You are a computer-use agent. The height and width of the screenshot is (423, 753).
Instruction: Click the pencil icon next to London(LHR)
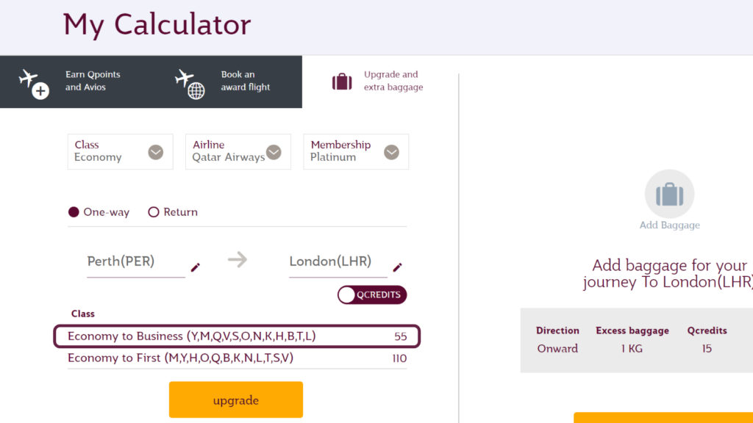(397, 267)
